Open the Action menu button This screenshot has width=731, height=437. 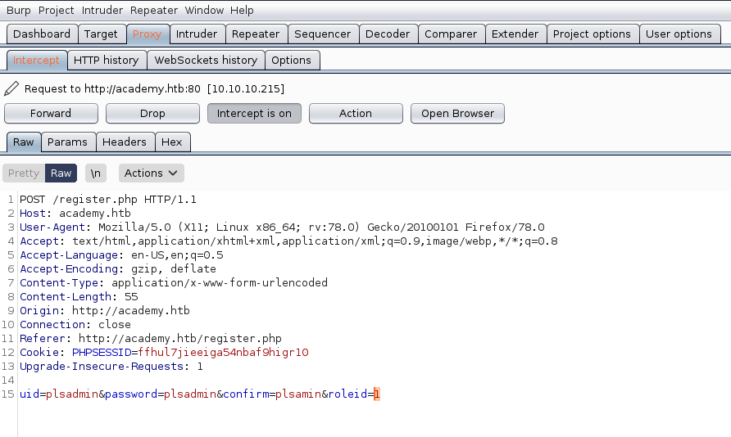click(355, 114)
